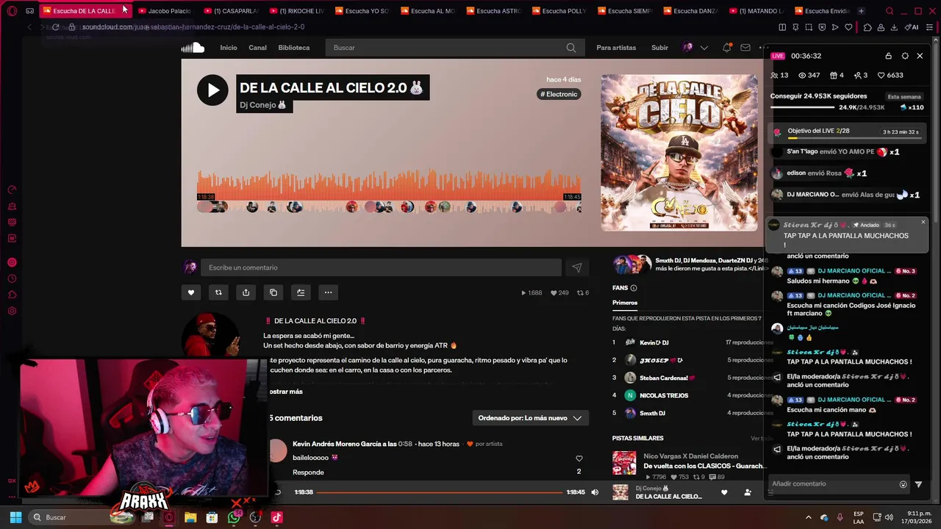Open the Para artistas link
The height and width of the screenshot is (529, 941).
616,48
